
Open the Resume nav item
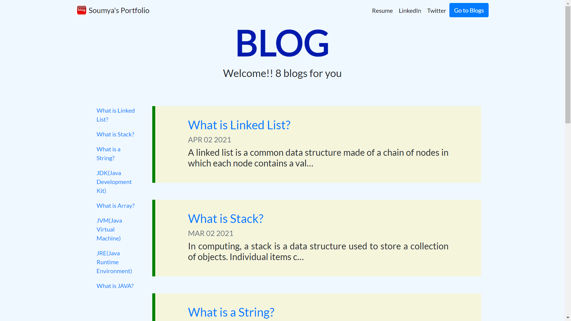pyautogui.click(x=382, y=11)
